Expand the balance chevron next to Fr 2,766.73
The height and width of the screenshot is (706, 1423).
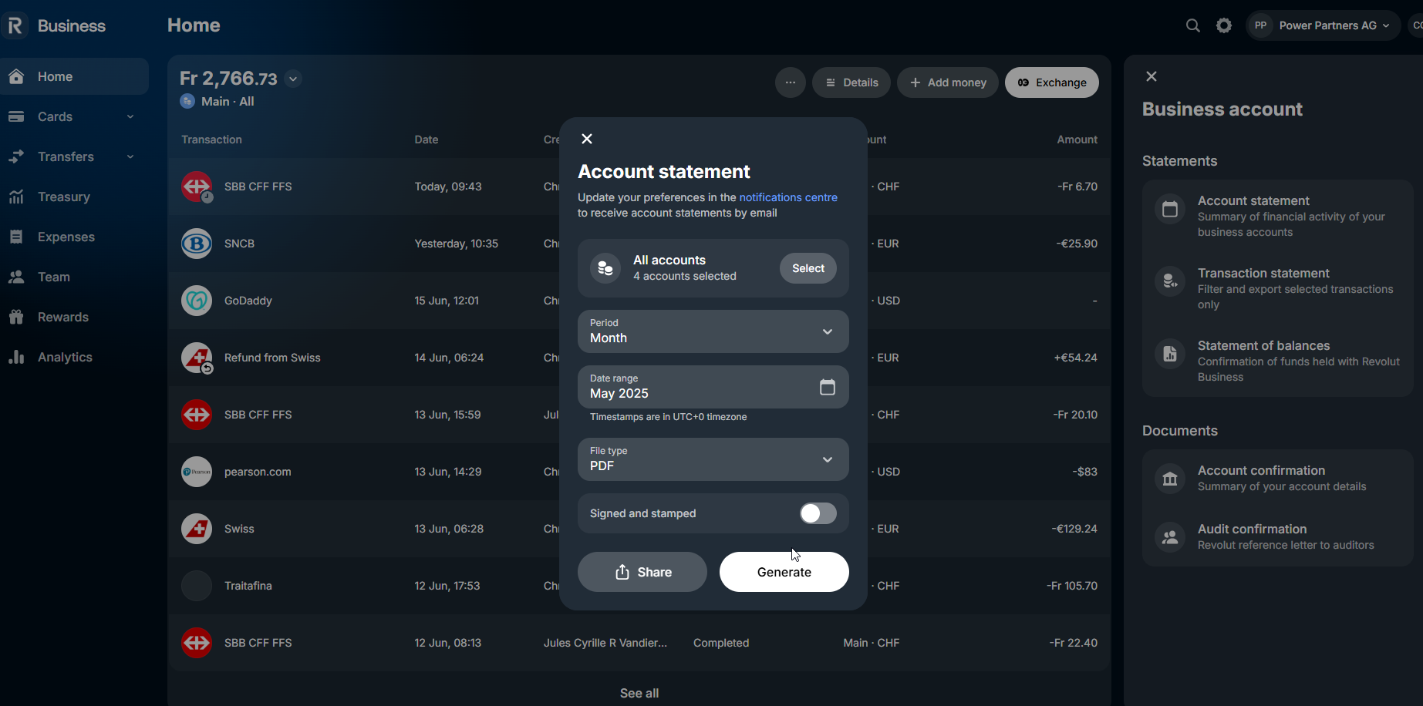tap(293, 79)
